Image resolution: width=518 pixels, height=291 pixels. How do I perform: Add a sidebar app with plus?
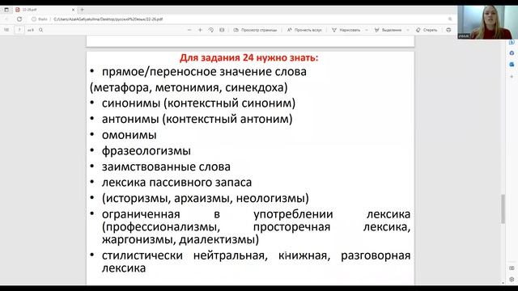tap(512, 77)
